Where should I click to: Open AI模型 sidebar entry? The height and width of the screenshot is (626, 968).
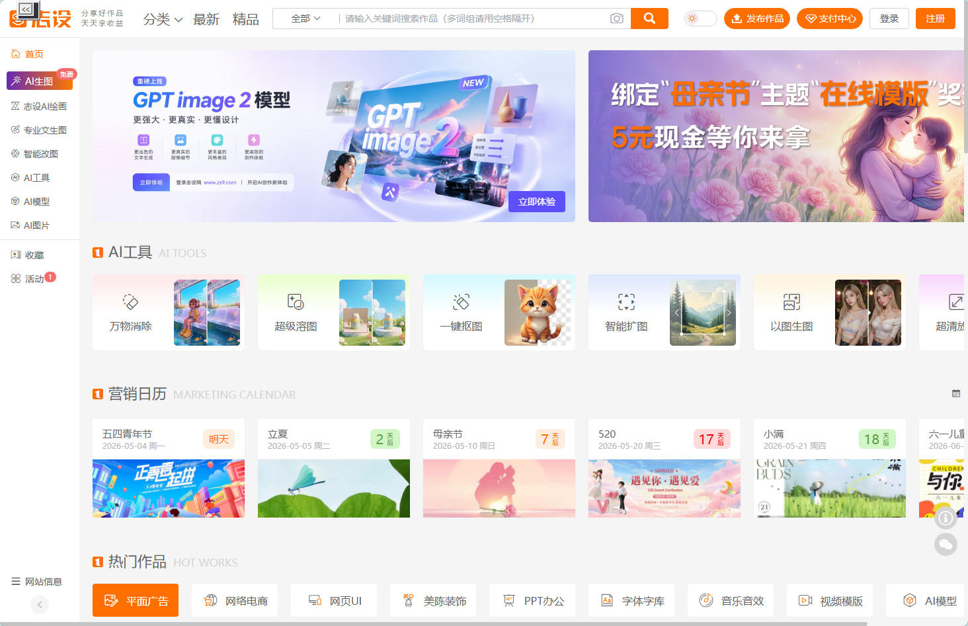(30, 201)
